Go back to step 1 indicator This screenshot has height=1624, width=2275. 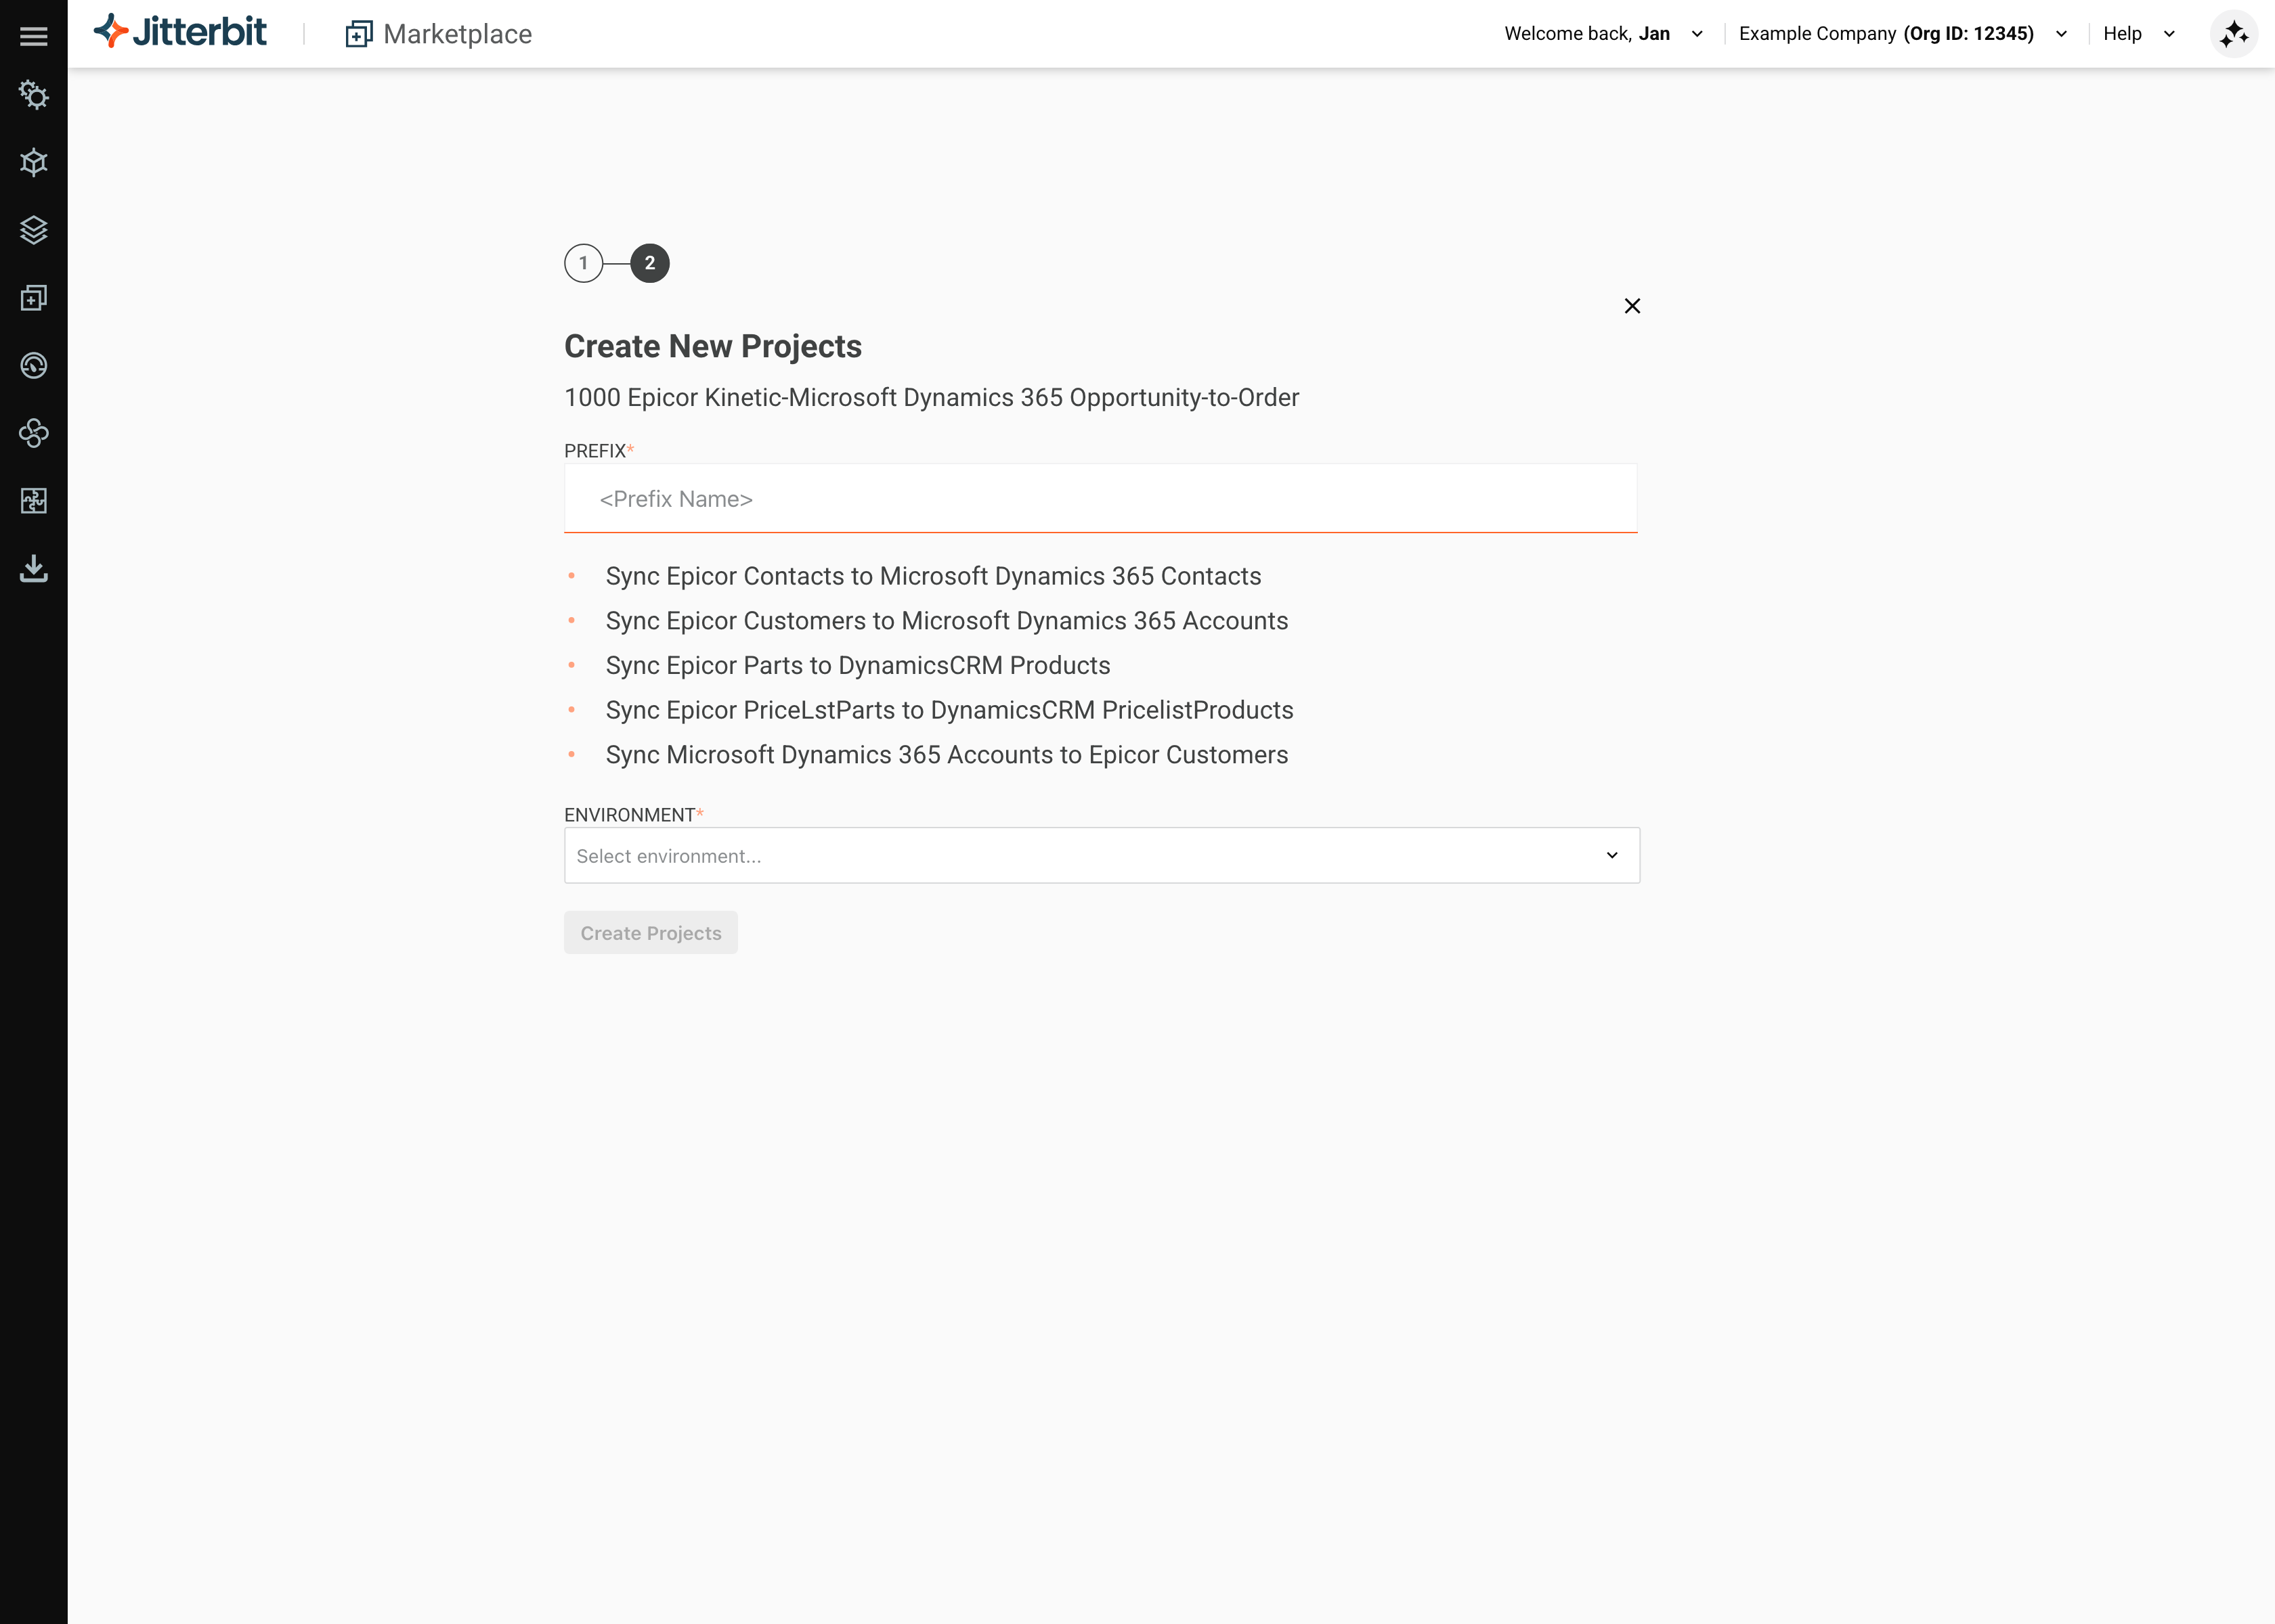[x=583, y=263]
